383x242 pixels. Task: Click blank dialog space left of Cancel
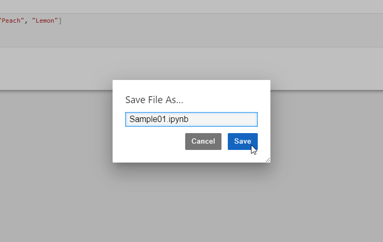pos(155,142)
